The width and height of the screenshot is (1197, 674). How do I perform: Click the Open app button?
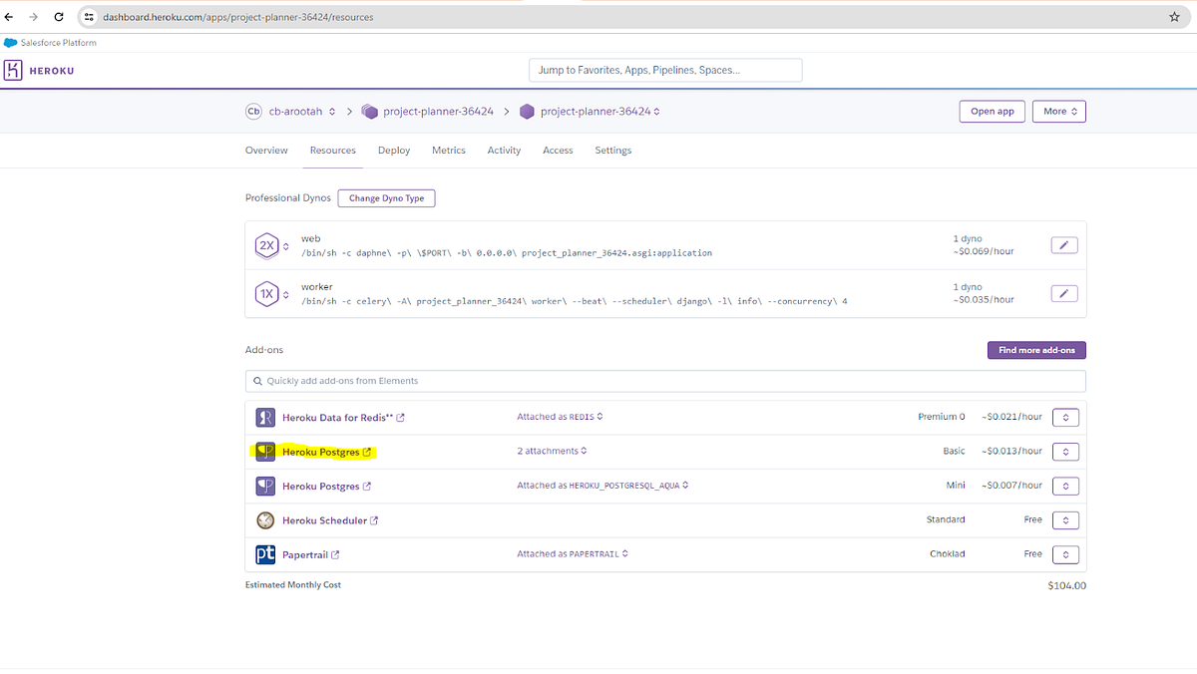pos(992,111)
